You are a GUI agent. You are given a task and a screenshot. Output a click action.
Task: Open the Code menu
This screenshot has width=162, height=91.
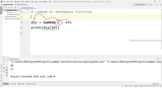23,2
